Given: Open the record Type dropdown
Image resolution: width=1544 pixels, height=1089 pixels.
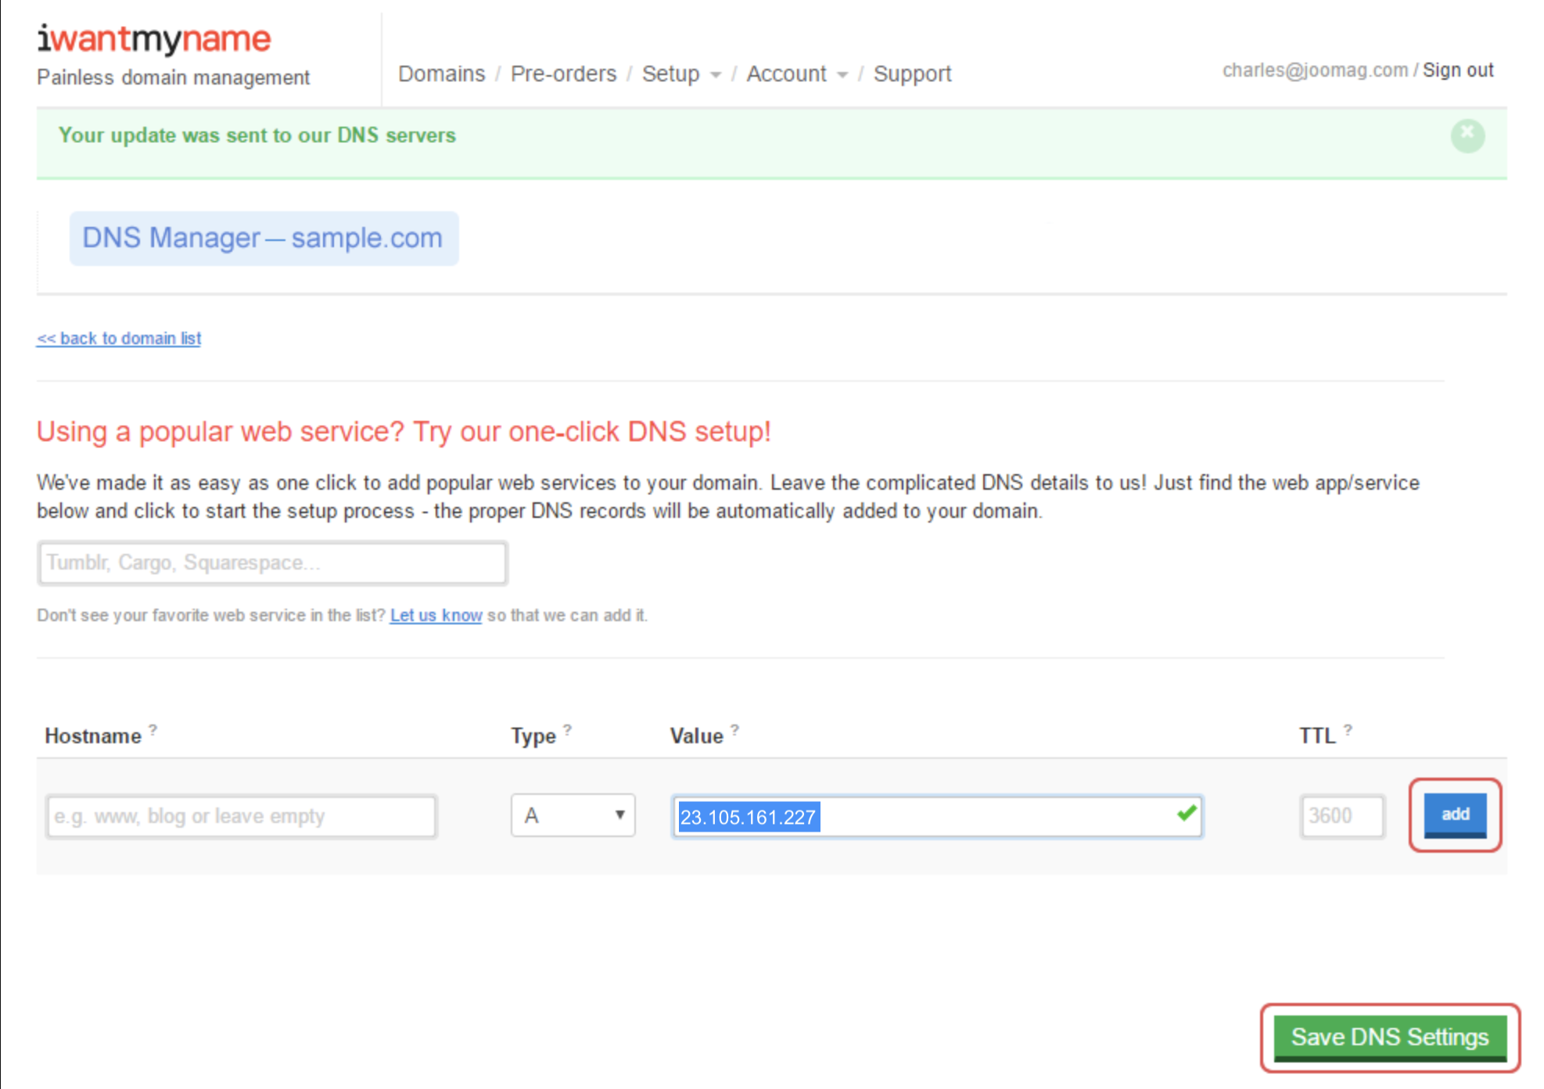Looking at the screenshot, I should click(x=573, y=815).
